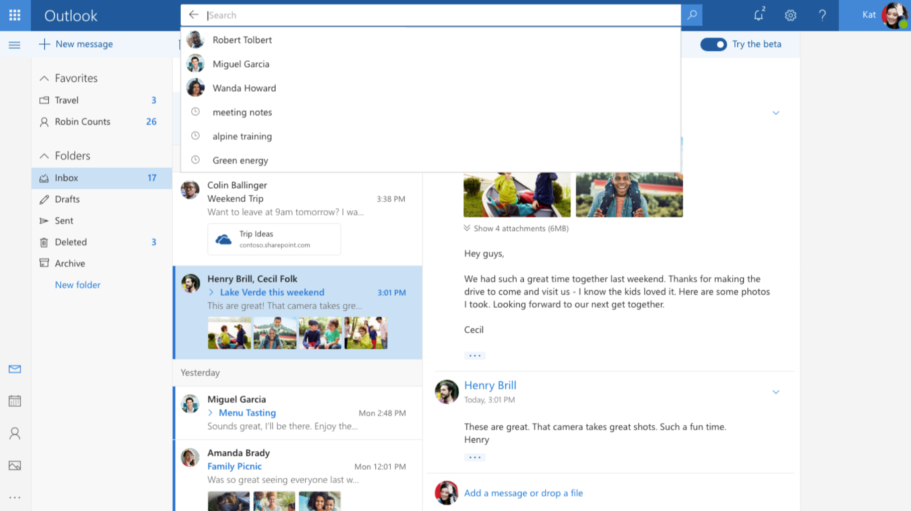
Task: Open the Calendar from the left rail
Action: pyautogui.click(x=15, y=400)
